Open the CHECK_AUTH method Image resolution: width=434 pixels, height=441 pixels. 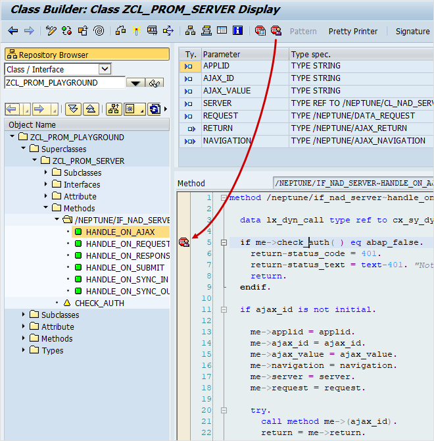tap(99, 303)
